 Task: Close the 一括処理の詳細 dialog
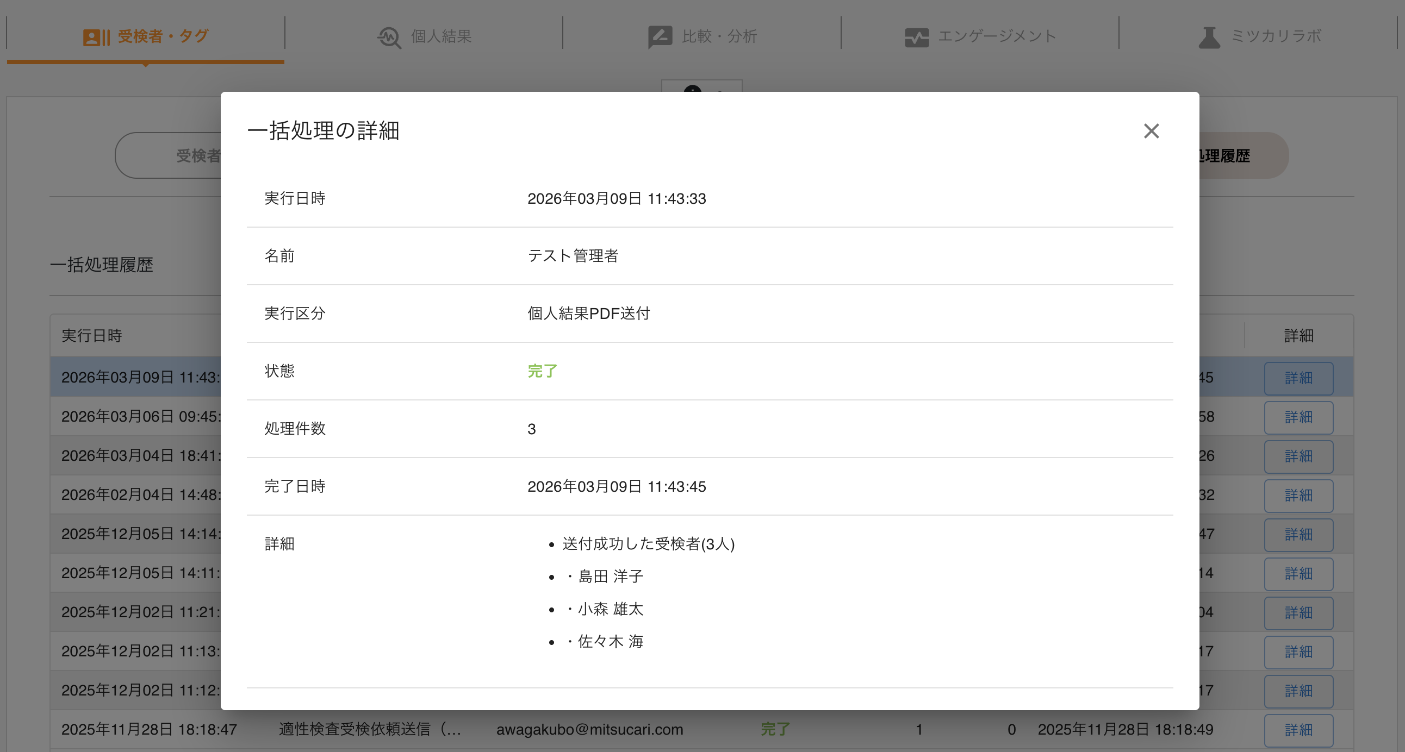coord(1151,131)
